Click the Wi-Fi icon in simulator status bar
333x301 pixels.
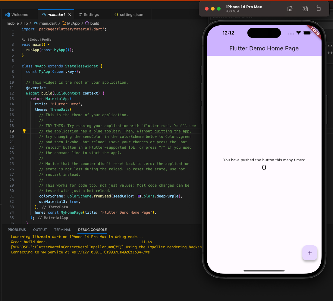(299, 33)
